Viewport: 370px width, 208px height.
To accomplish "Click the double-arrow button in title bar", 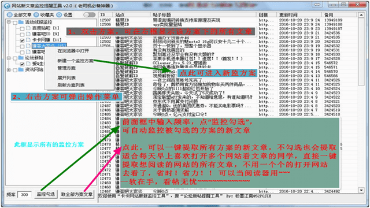I will 317,5.
